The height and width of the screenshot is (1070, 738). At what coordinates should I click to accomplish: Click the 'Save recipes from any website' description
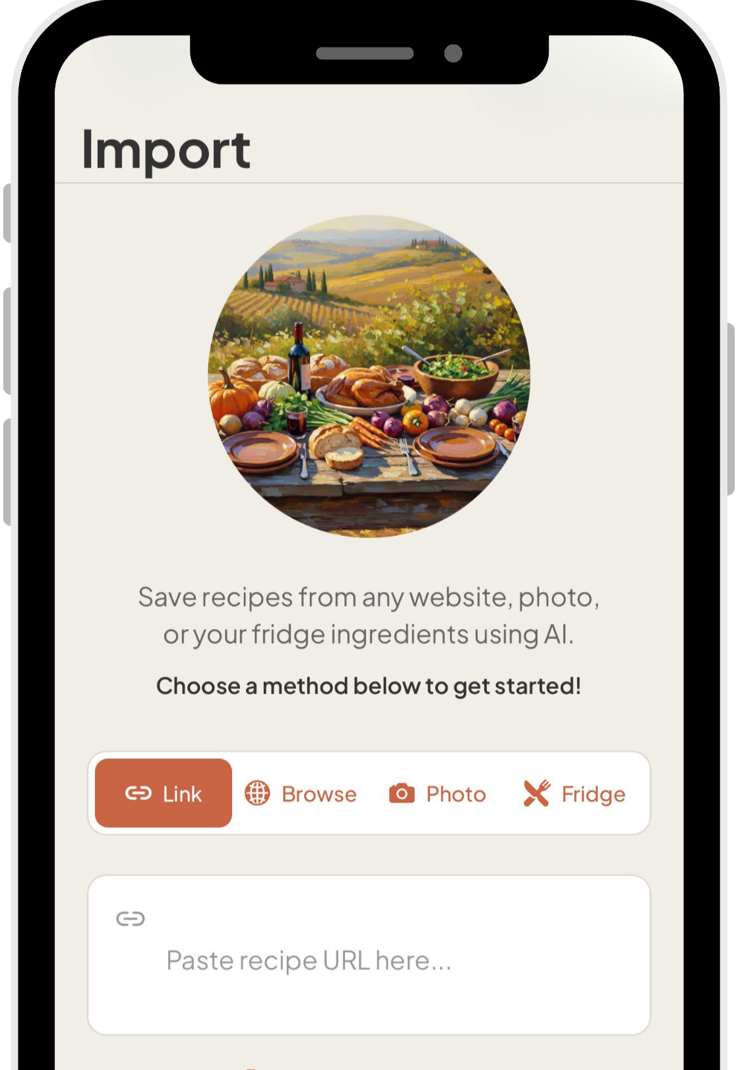tap(369, 616)
